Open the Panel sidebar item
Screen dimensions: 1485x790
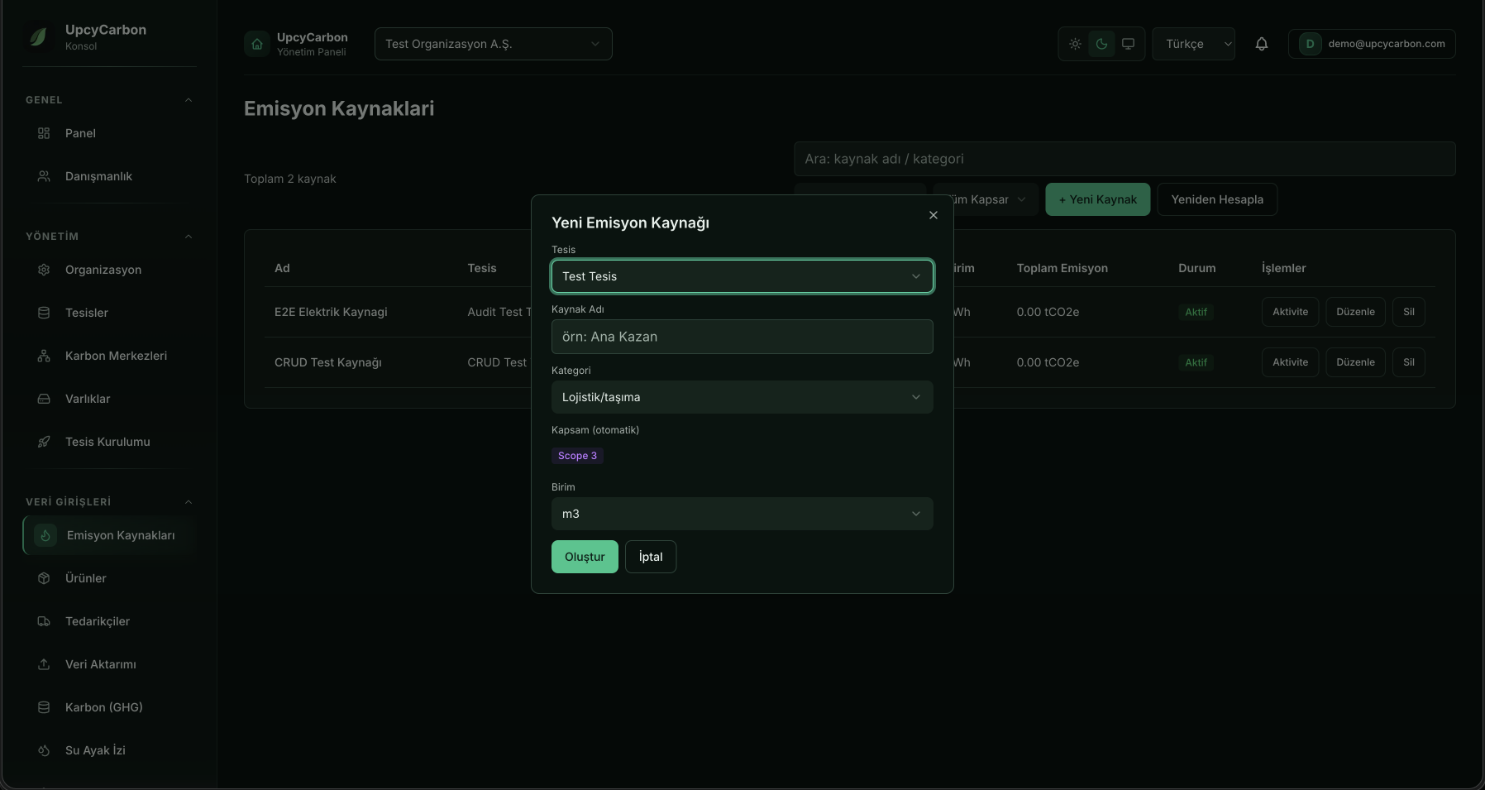(x=109, y=133)
